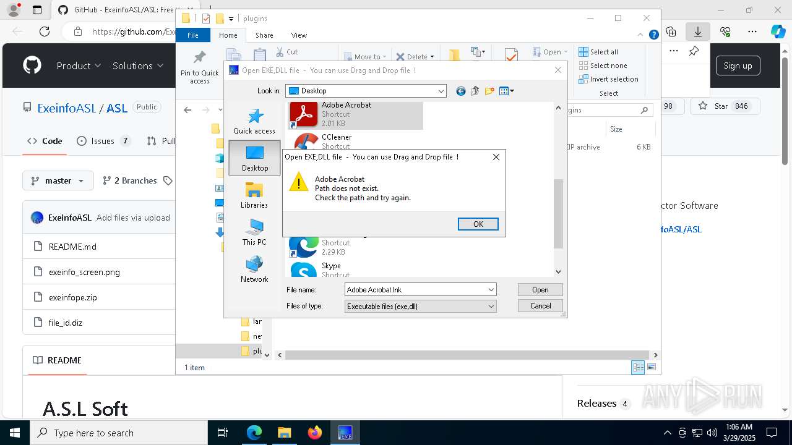Screen dimensions: 792x445
Task: Select Network in the places bar
Action: click(254, 269)
